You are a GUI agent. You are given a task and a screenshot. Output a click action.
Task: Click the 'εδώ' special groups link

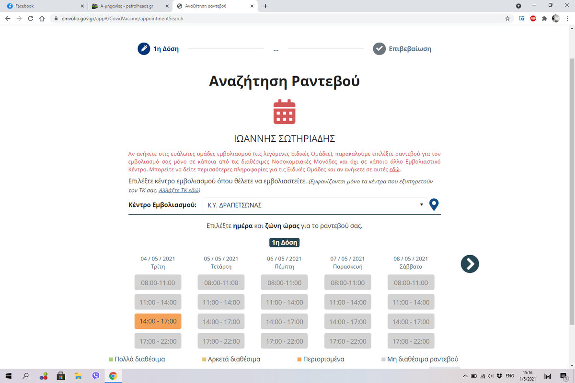394,169
